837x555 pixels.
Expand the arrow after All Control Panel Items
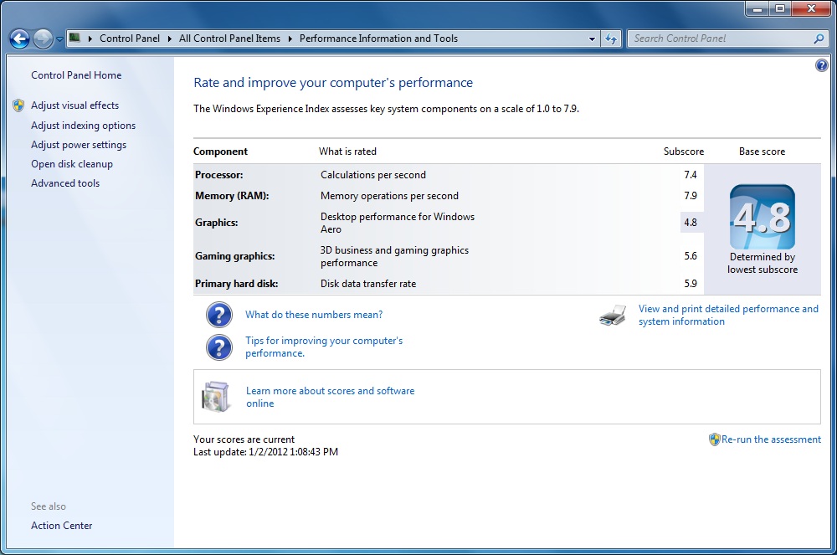290,39
